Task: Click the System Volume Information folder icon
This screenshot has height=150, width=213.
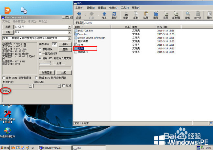Action: point(76,38)
